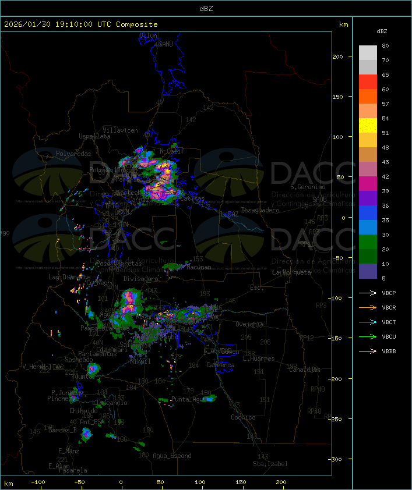
Task: Click the S.Geronimo map label
Action: (311, 187)
